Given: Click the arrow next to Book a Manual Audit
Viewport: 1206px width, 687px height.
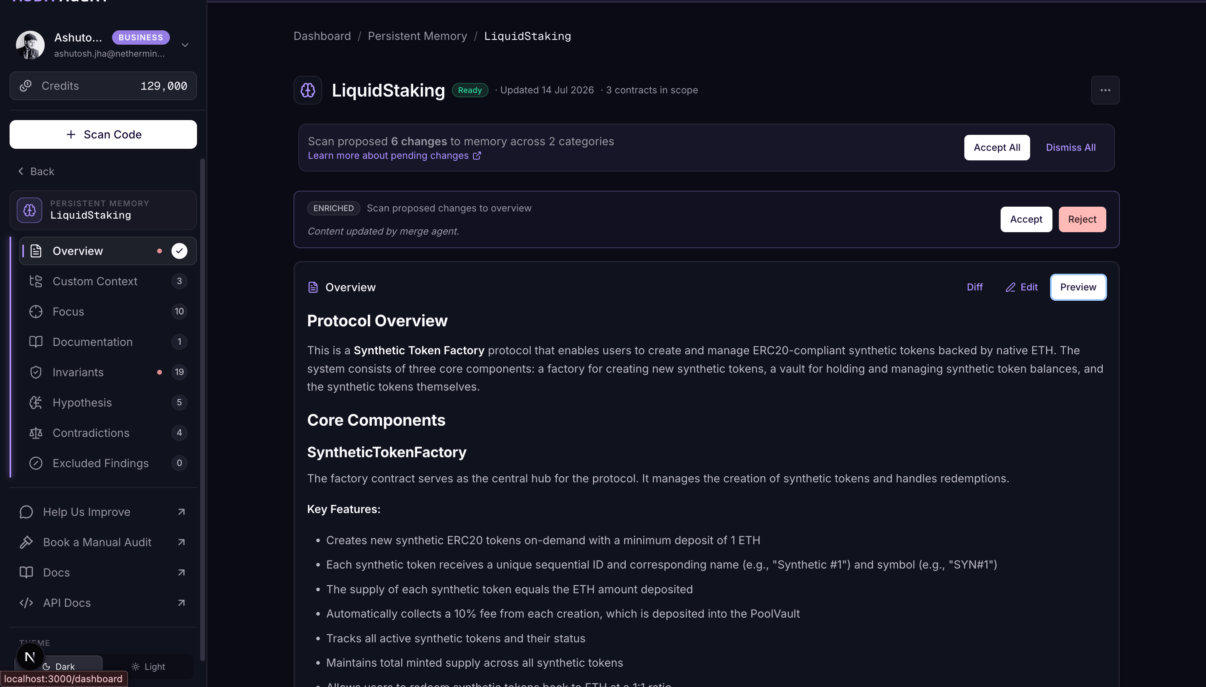Looking at the screenshot, I should coord(181,542).
